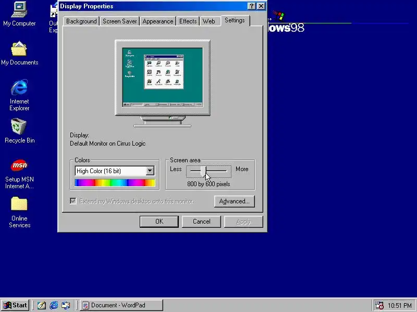Click the Screen area slider thumb
The image size is (417, 312).
(203, 171)
